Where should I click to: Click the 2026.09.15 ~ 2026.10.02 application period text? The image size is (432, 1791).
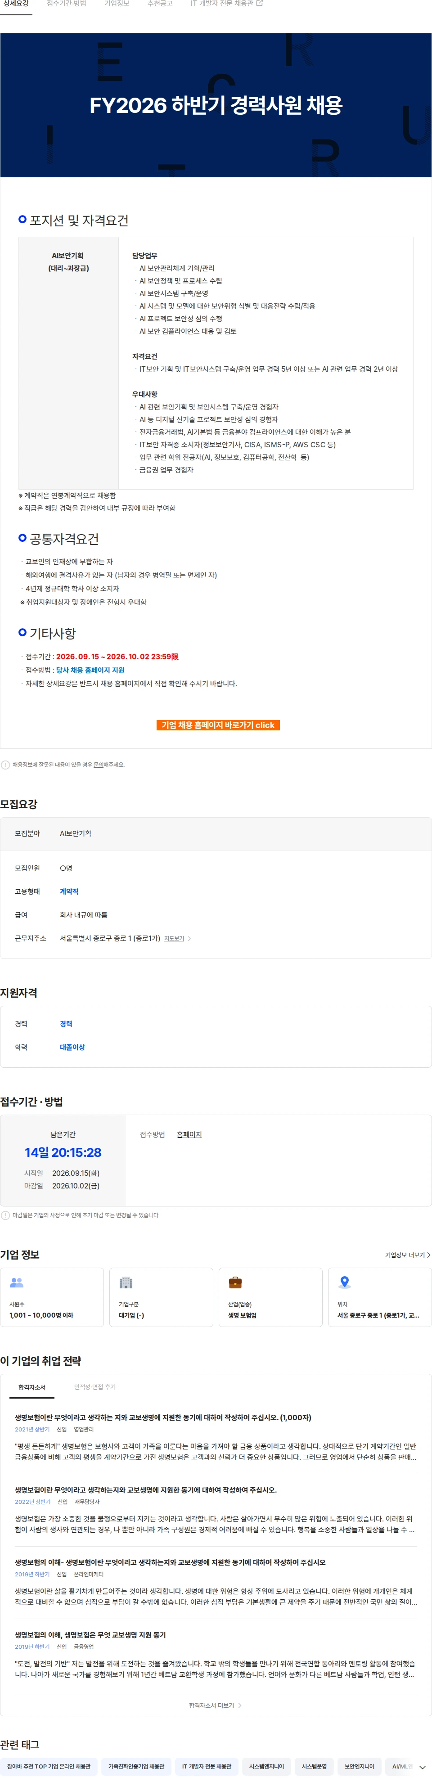click(x=117, y=657)
